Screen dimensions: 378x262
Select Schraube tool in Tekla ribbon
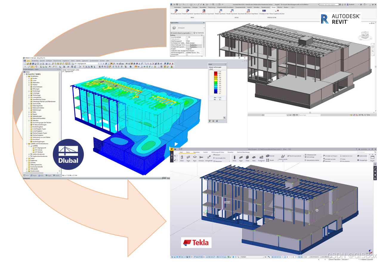201,158
